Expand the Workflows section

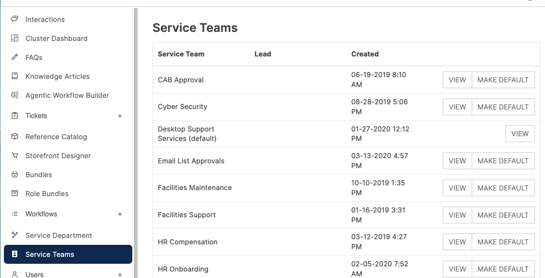pyautogui.click(x=120, y=214)
